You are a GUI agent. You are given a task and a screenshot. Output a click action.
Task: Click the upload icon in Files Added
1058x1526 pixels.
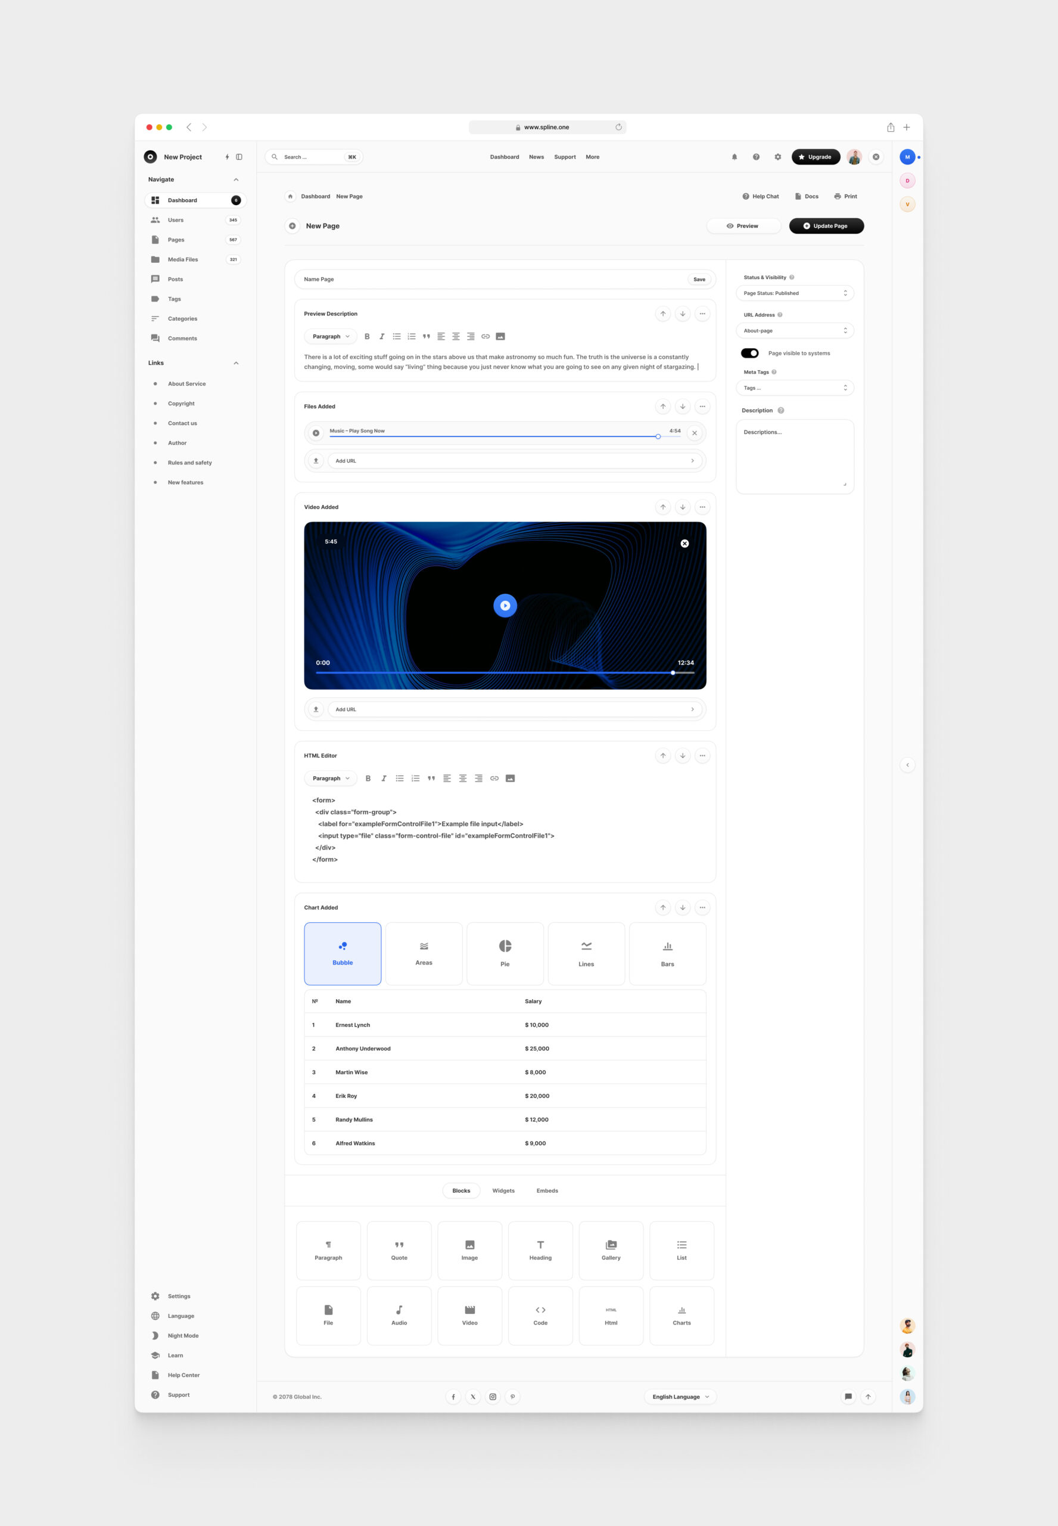pyautogui.click(x=316, y=460)
